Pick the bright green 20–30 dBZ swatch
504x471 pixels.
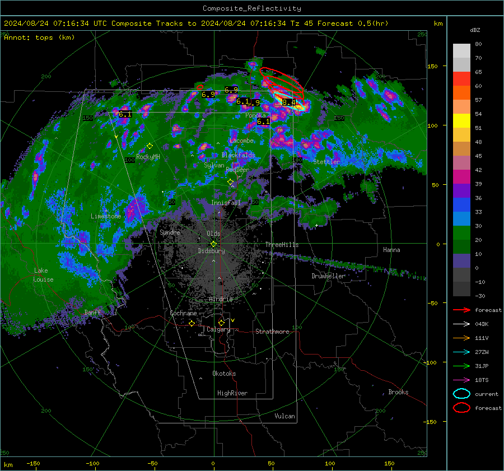pyautogui.click(x=461, y=233)
